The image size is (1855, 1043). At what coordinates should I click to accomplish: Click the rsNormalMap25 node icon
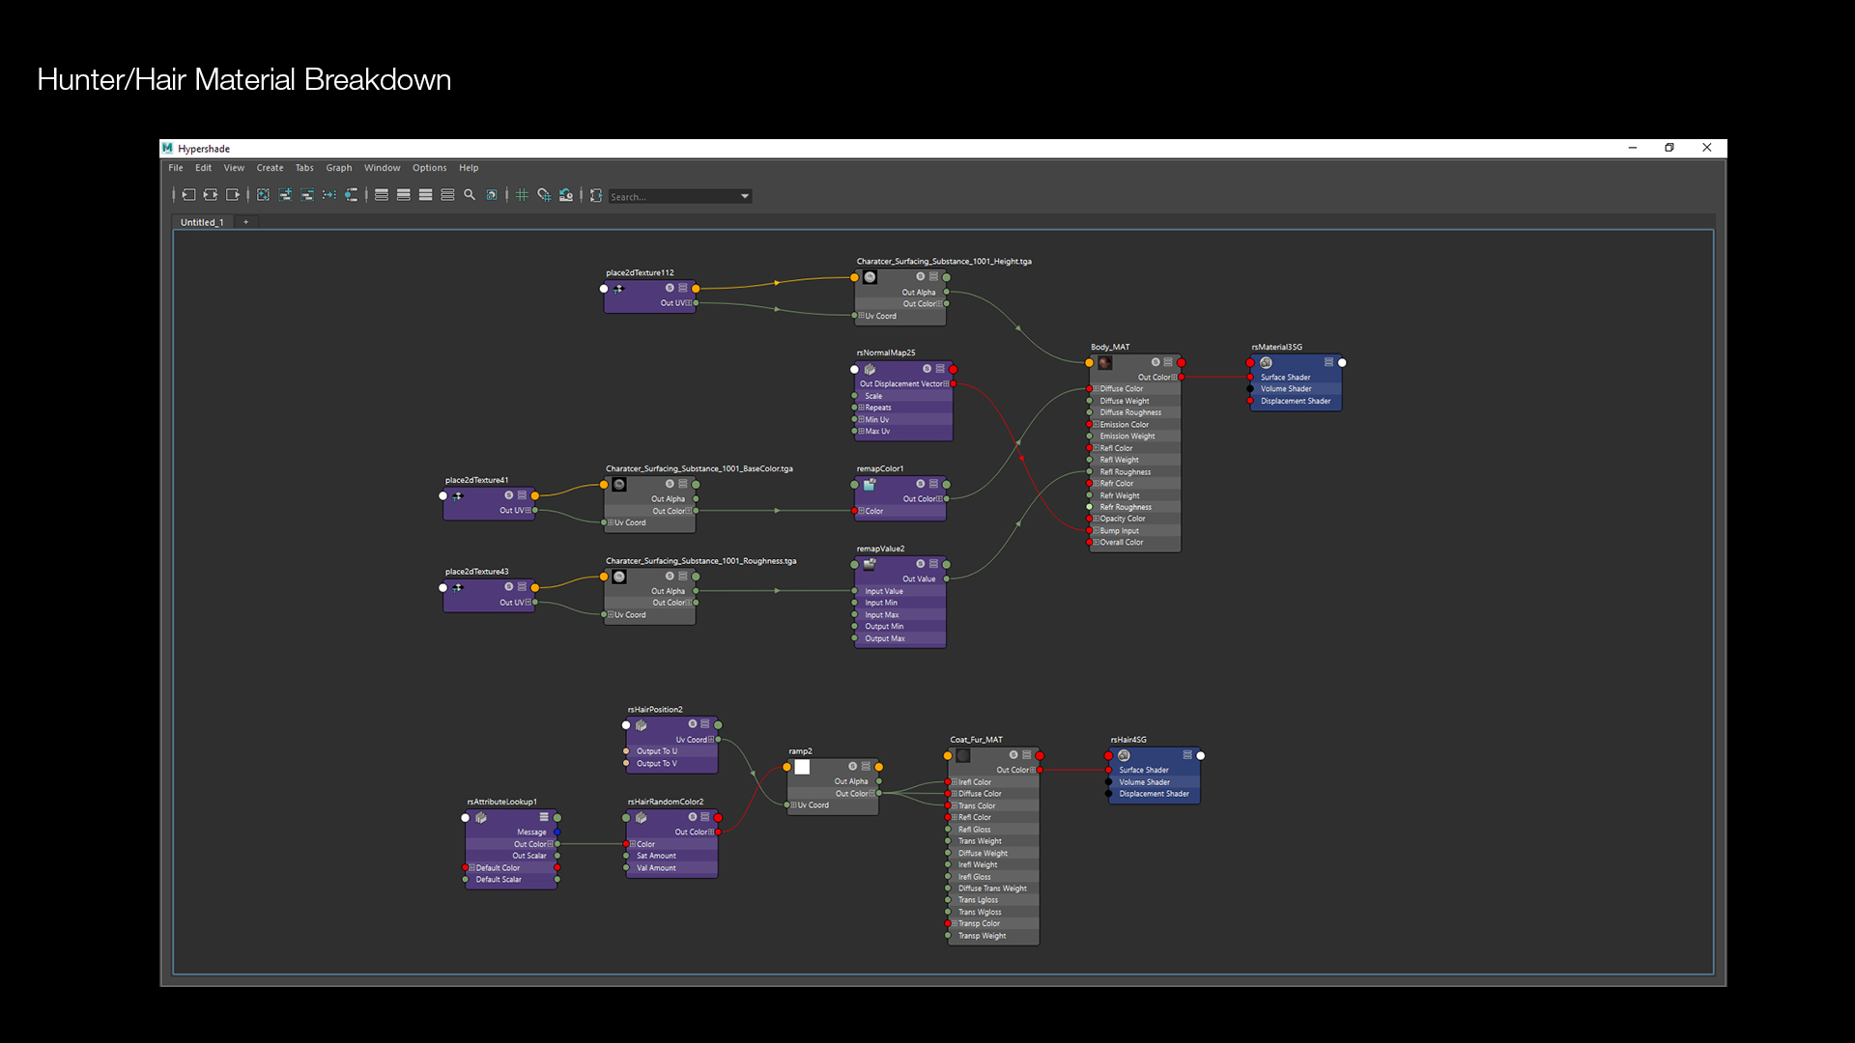point(870,369)
